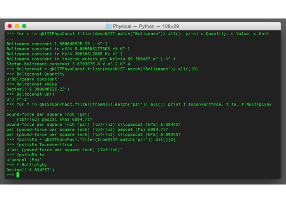Click the line 'Boltzmann constant in inverse meters per kelvin'
This screenshot has height=203, width=286.
click(x=91, y=59)
